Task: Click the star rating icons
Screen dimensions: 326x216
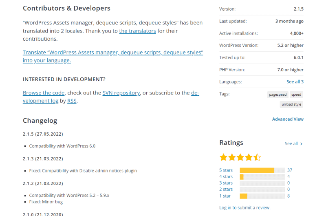Action: [x=240, y=157]
